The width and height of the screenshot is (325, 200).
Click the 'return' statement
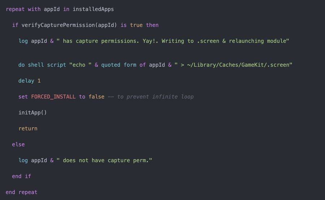[28, 128]
